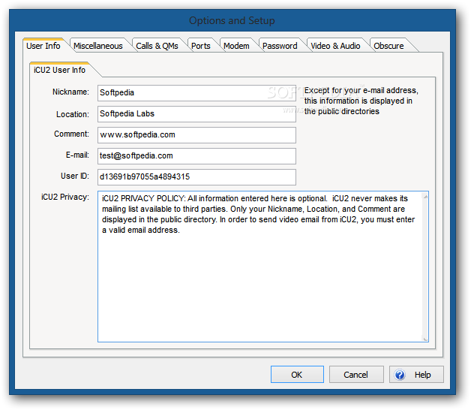
Task: Confirm with the OK button
Action: point(297,375)
